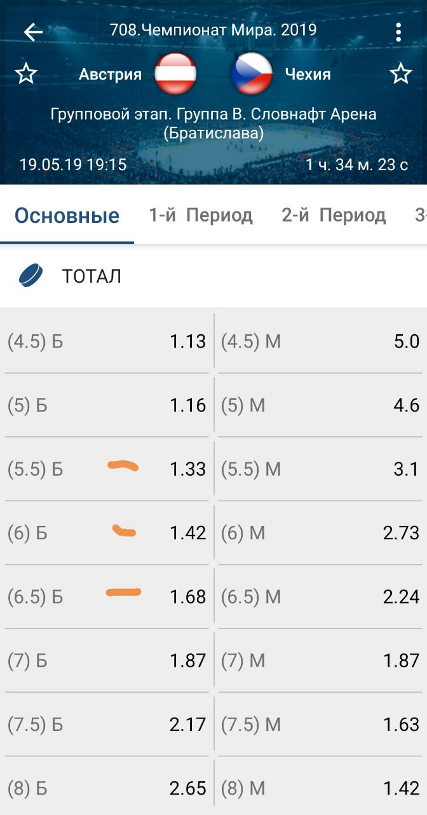The width and height of the screenshot is (427, 815).
Task: Tap the Austria flag icon
Action: click(175, 74)
